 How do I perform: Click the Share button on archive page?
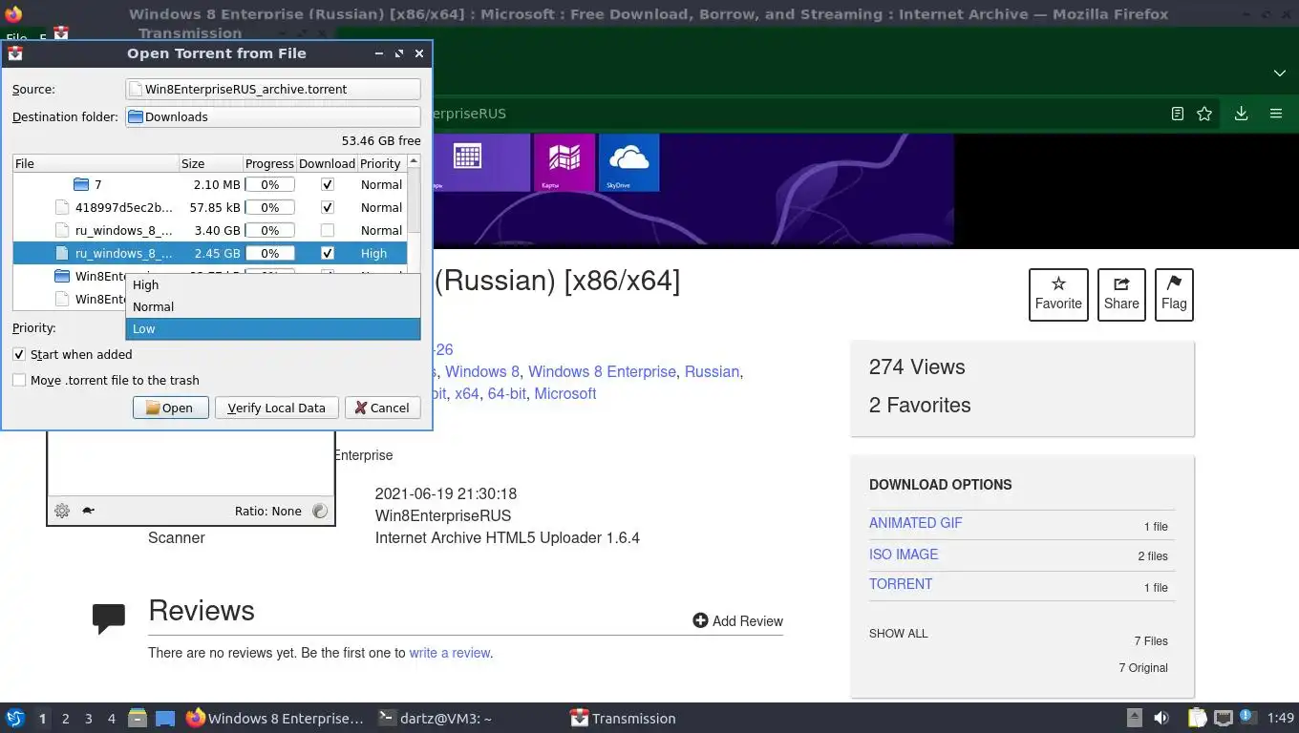coord(1121,294)
